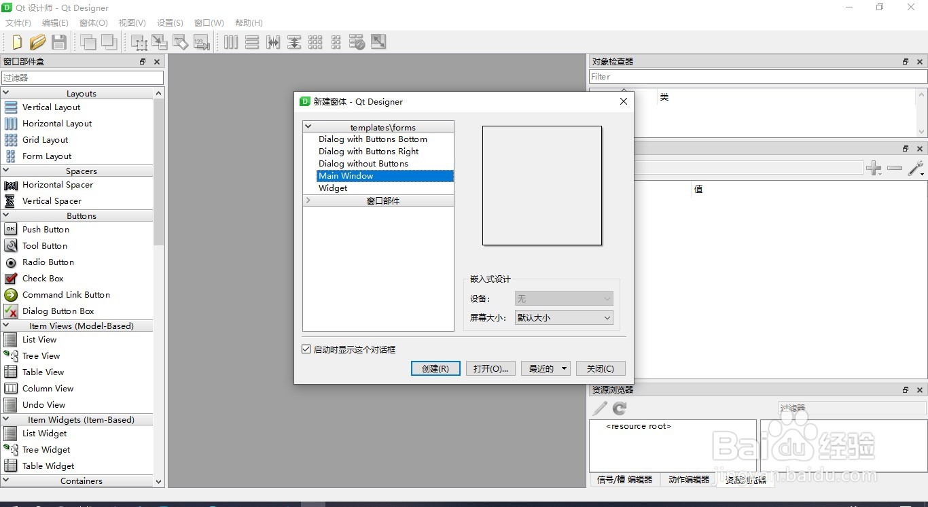Collapse the templates\forms tree section

click(x=308, y=126)
